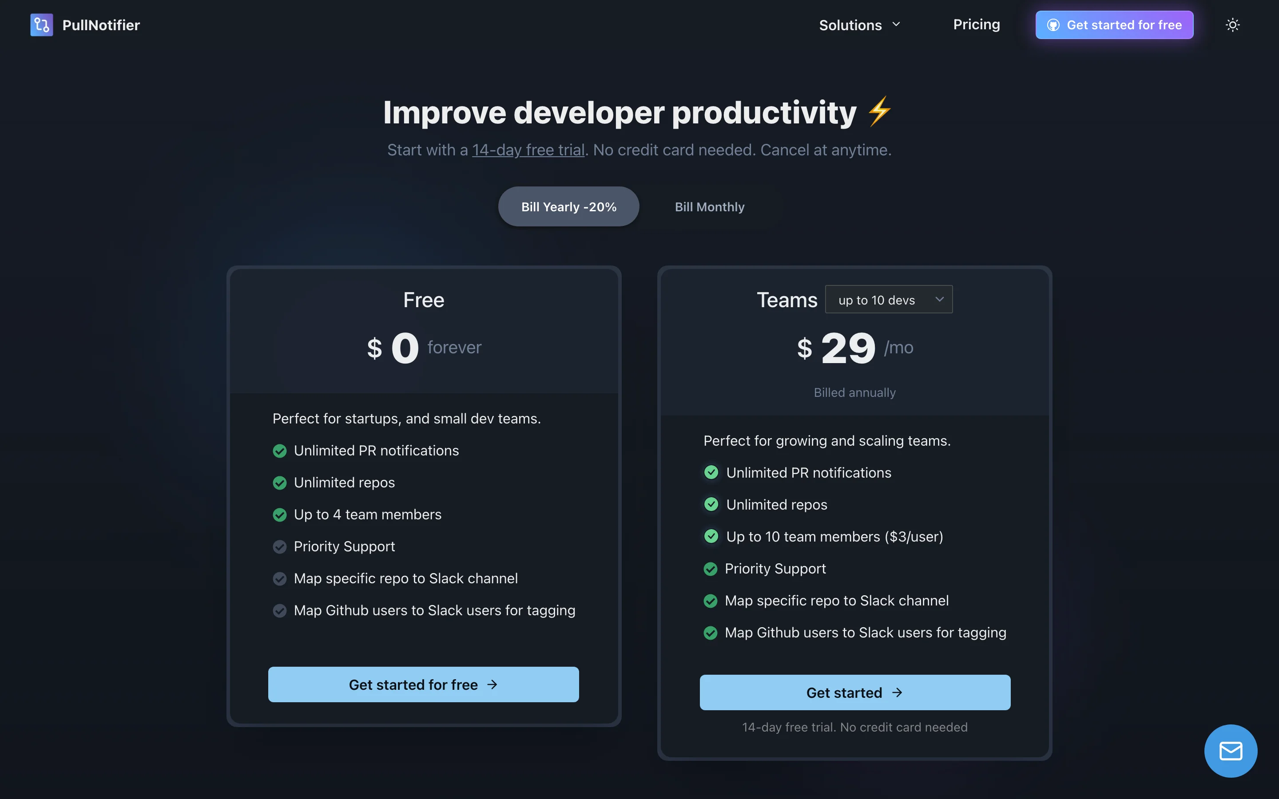Click Free plan 'Get started for free' button

pos(423,684)
